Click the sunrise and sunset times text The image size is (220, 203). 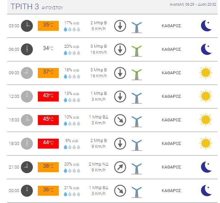[x=193, y=4]
